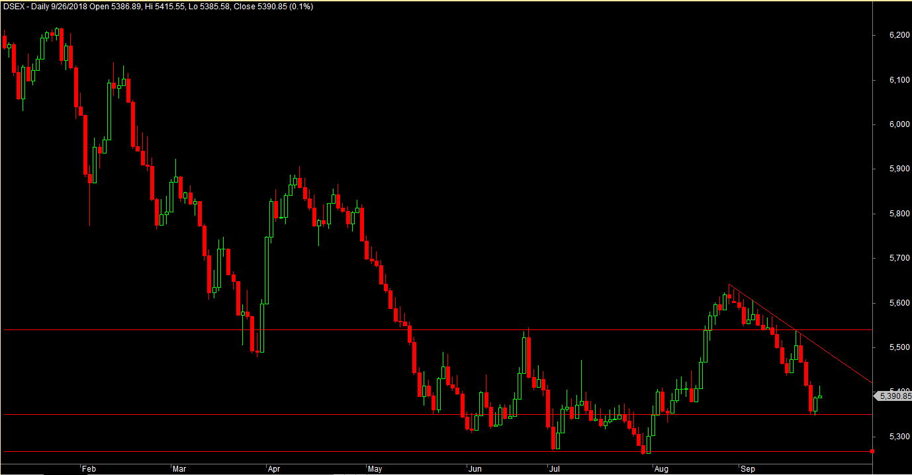Image resolution: width=912 pixels, height=475 pixels.
Task: Click the 5,600 price axis label
Action: pos(899,304)
